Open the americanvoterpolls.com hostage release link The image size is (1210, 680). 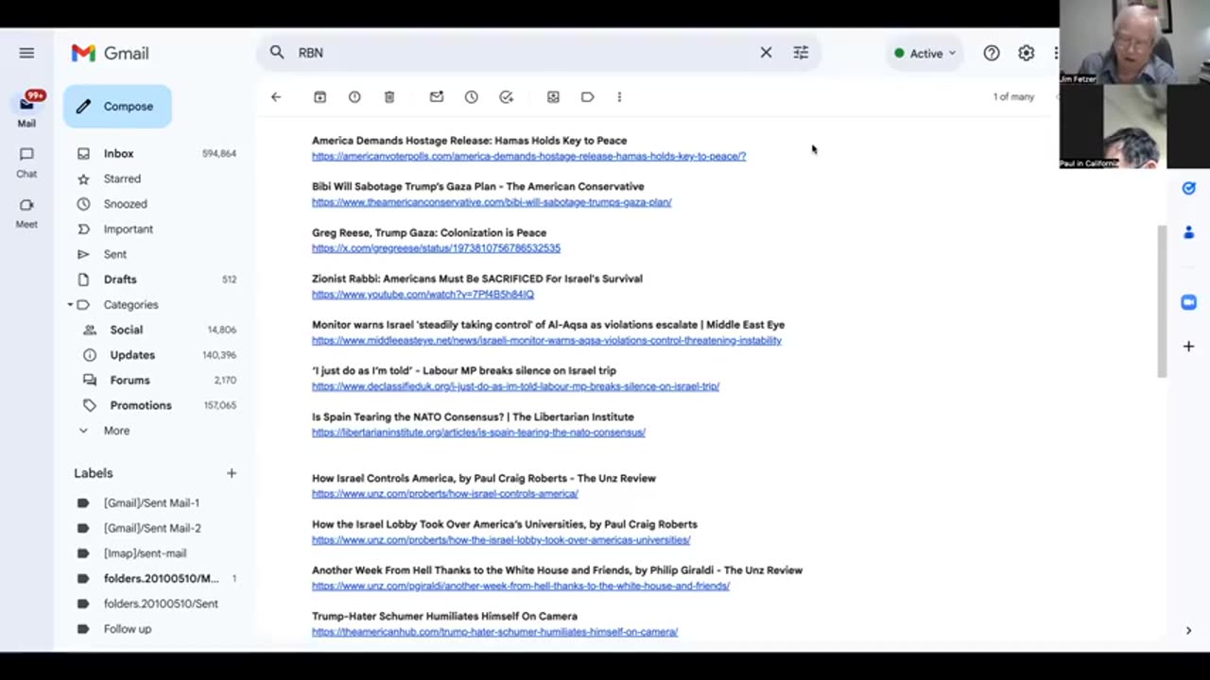[528, 156]
